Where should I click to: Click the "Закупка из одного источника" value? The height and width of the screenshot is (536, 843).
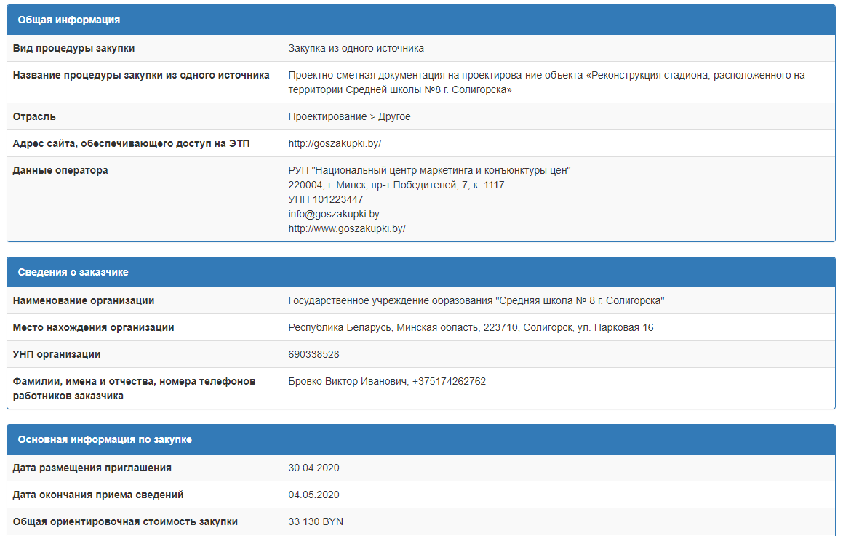pos(356,48)
